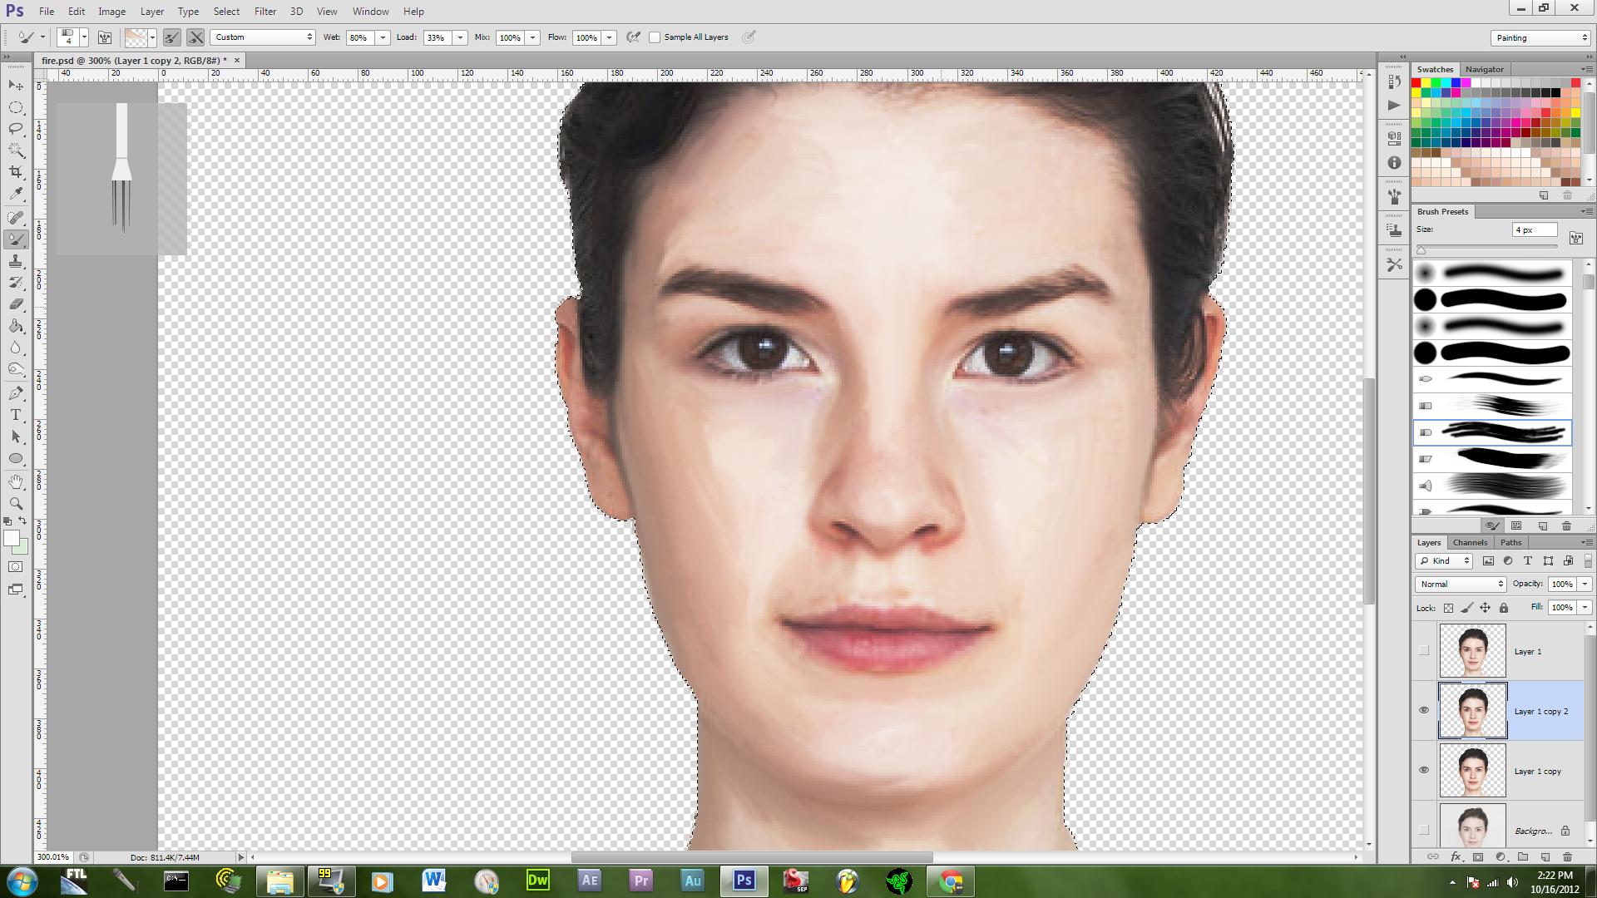The width and height of the screenshot is (1597, 898).
Task: Swap foreground and background colors
Action: 23,521
